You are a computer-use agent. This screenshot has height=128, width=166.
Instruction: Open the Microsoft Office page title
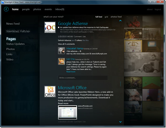72,88
